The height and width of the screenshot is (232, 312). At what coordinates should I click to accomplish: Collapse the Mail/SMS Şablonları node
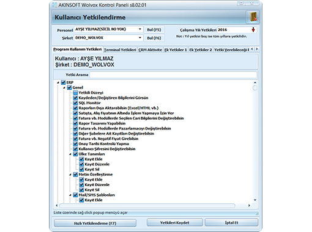(70, 195)
